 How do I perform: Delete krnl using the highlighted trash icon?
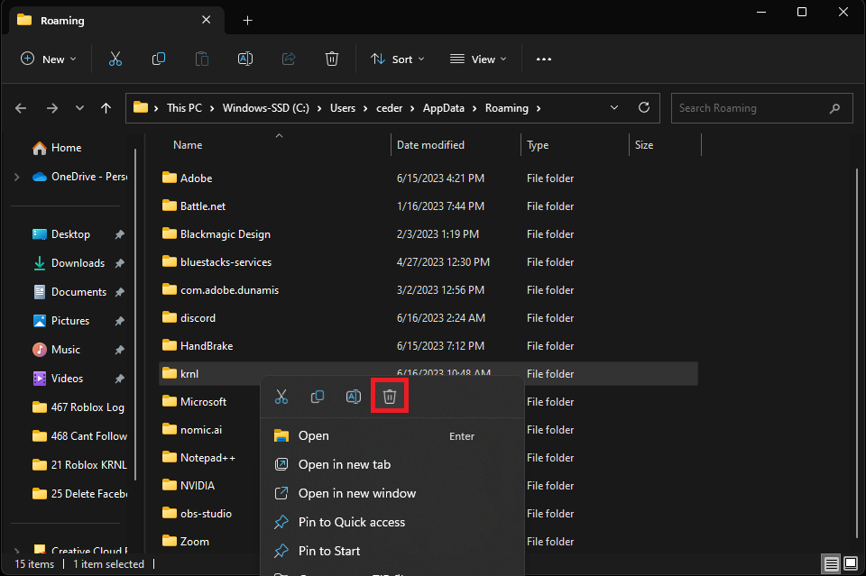[x=389, y=397]
